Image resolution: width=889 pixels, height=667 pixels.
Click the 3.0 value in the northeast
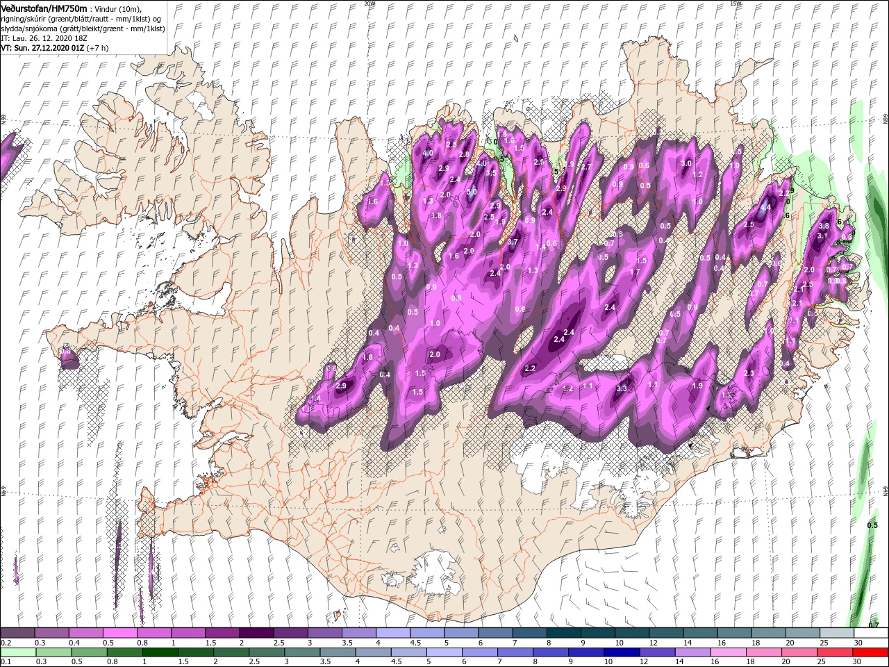(x=687, y=163)
